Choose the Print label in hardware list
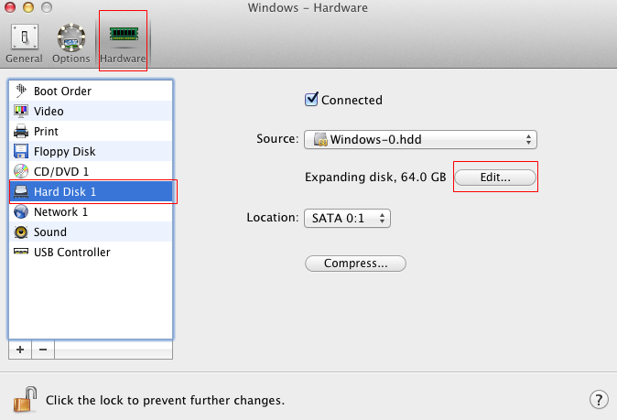Viewport: 617px width, 420px height. pyautogui.click(x=46, y=132)
